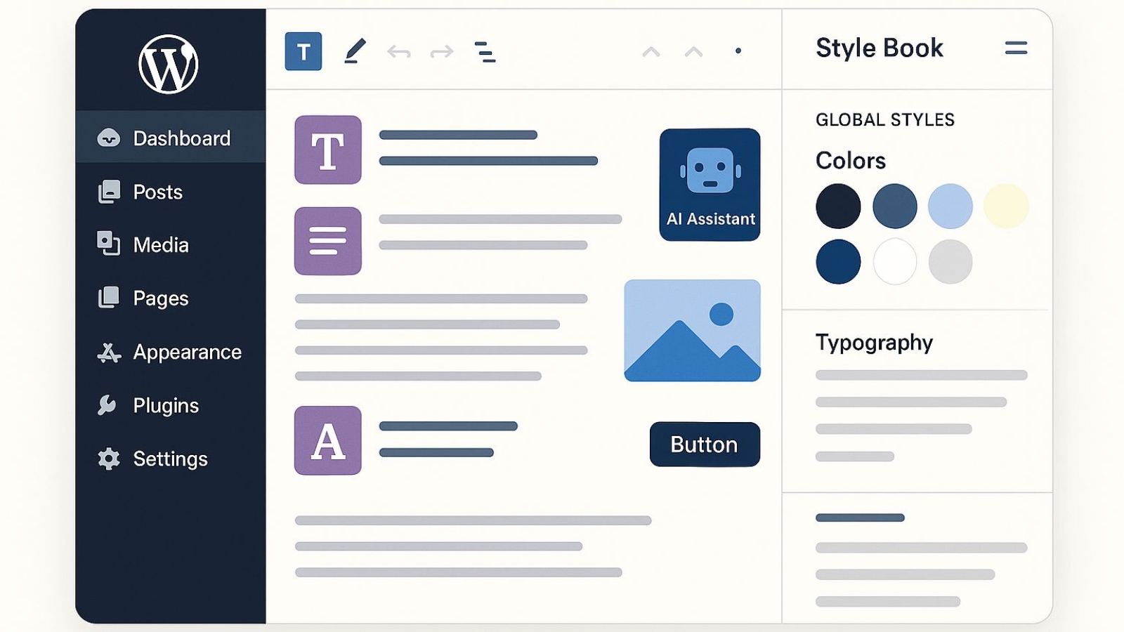Click the image block thumbnail
The image size is (1124, 632).
(692, 330)
